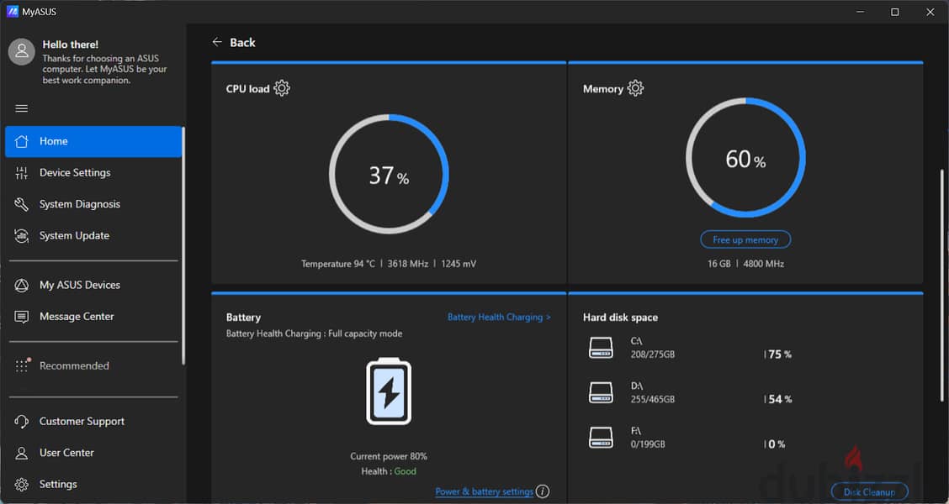Viewport: 949px width, 504px height.
Task: Open Power & battery settings link
Action: click(x=485, y=491)
